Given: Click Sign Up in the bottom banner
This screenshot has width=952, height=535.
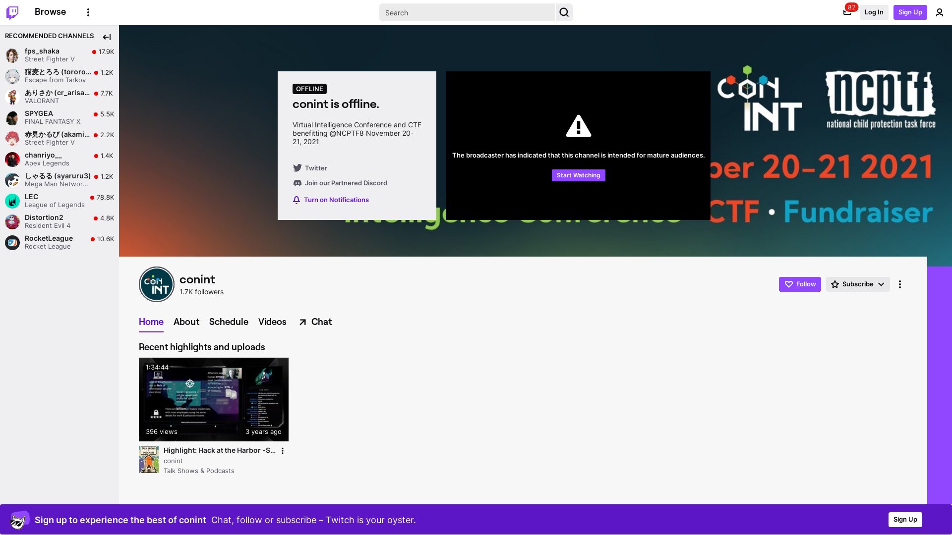Looking at the screenshot, I should click(x=905, y=520).
